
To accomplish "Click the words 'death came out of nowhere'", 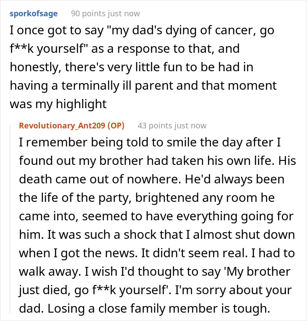I will [x=100, y=179].
